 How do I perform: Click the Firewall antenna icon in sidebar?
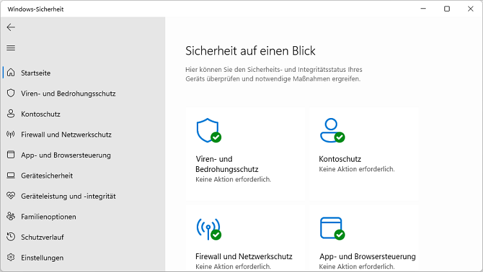tap(11, 134)
